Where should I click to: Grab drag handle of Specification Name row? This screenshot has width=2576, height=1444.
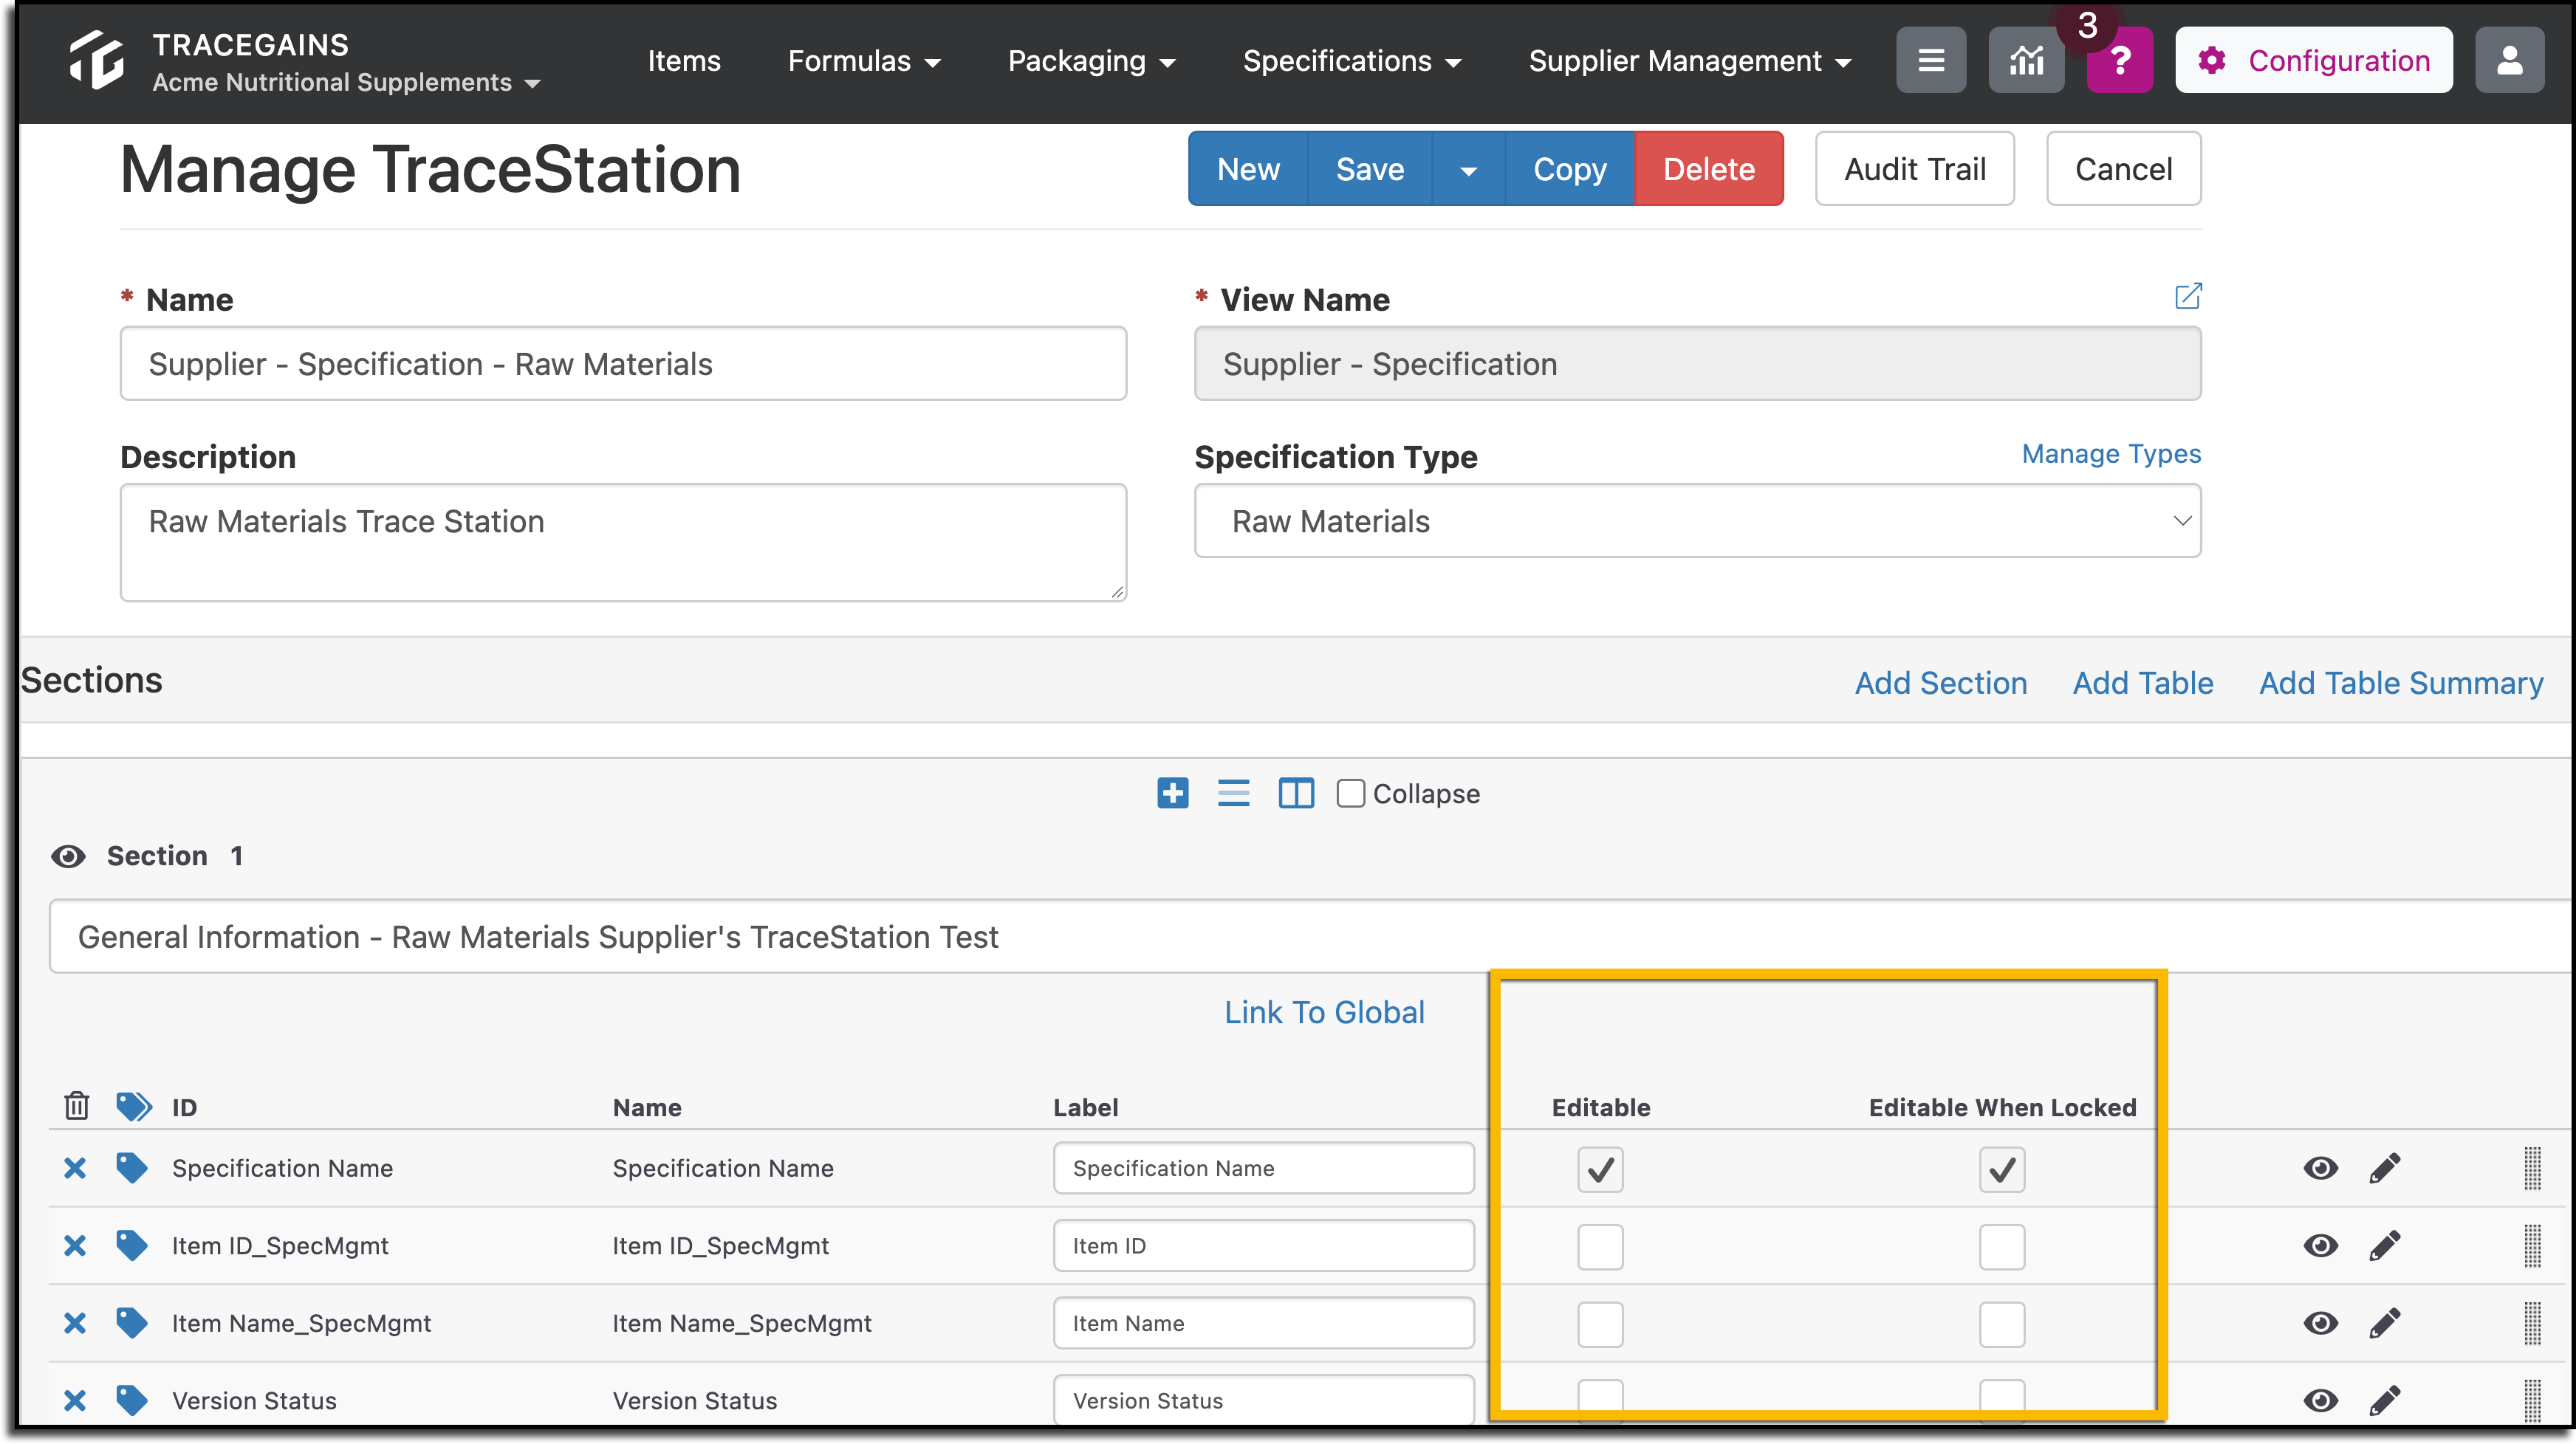(x=2532, y=1168)
